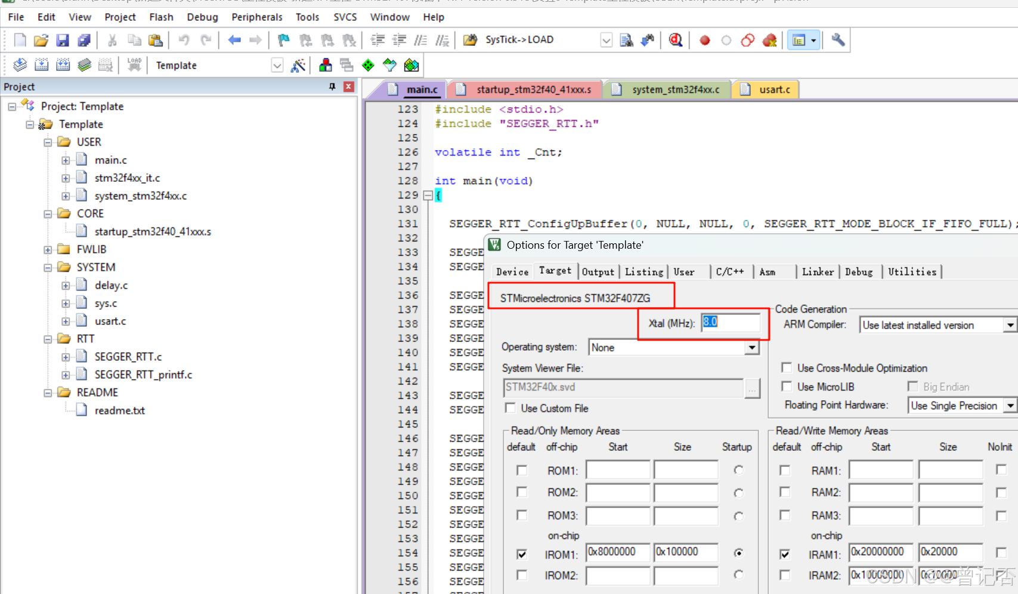Close the Project panel
The height and width of the screenshot is (594, 1018).
[349, 86]
